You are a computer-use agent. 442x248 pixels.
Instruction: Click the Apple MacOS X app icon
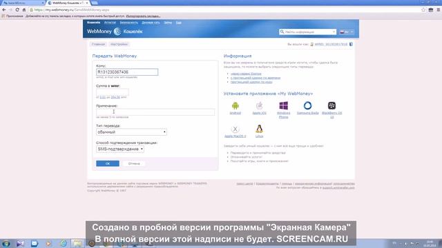(x=235, y=129)
